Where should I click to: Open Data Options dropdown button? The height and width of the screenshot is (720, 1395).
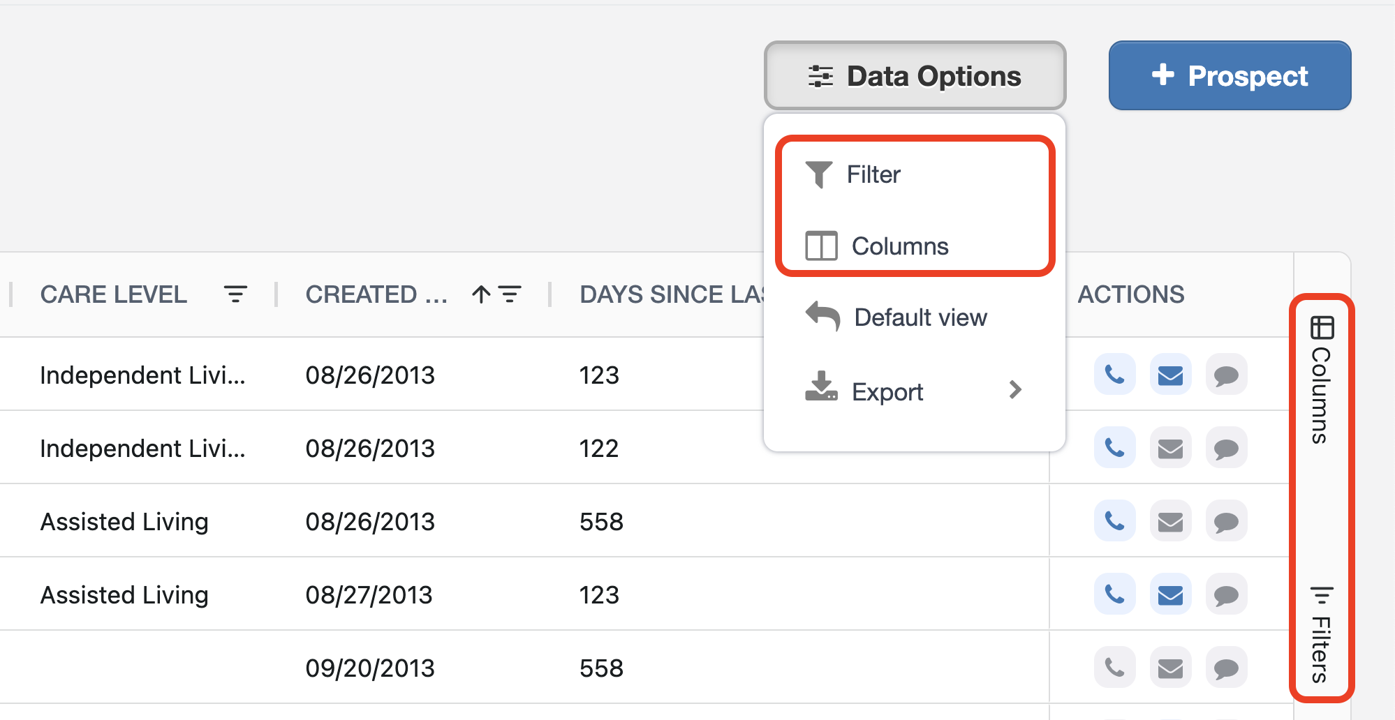[x=915, y=75]
